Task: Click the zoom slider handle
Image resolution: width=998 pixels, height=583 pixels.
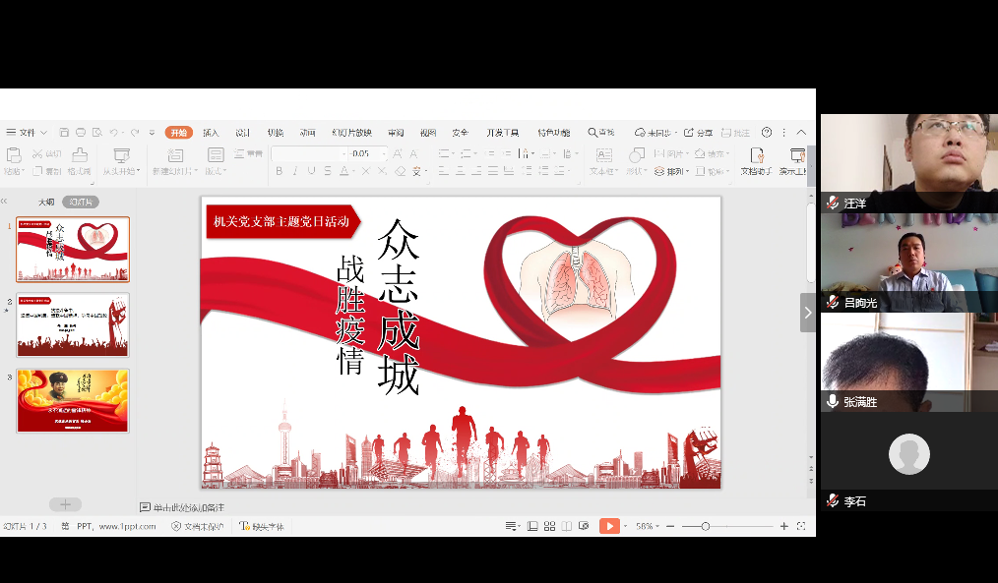Action: (705, 526)
